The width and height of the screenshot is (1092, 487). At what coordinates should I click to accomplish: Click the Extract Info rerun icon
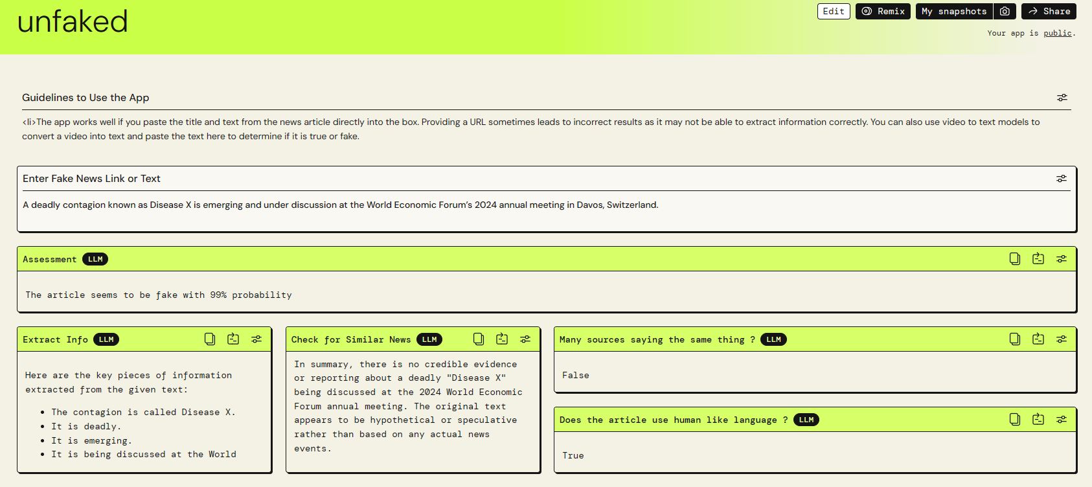point(233,339)
